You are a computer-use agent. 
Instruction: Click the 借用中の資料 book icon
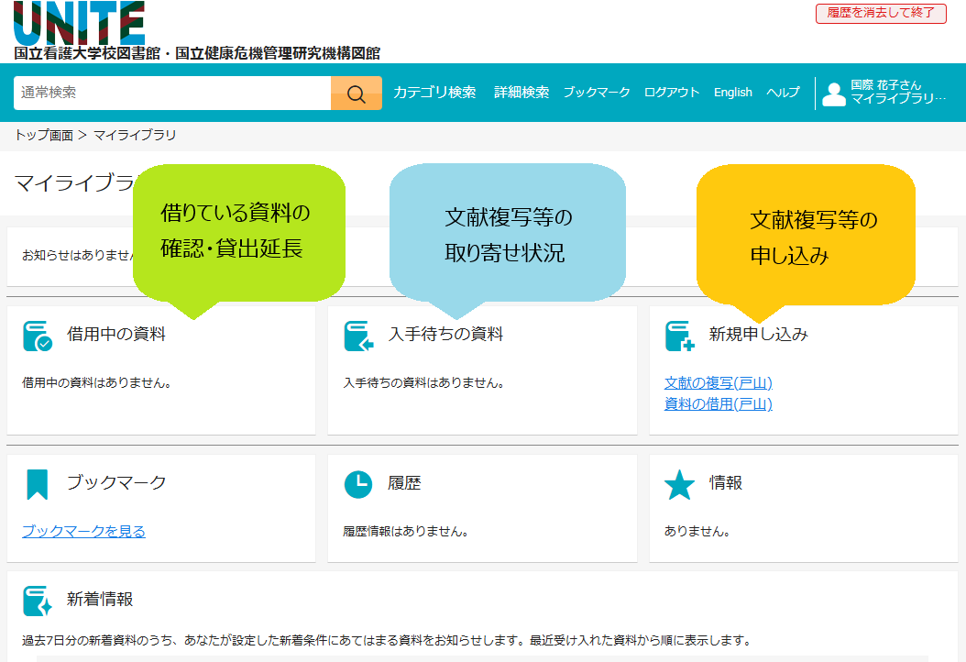pyautogui.click(x=37, y=336)
